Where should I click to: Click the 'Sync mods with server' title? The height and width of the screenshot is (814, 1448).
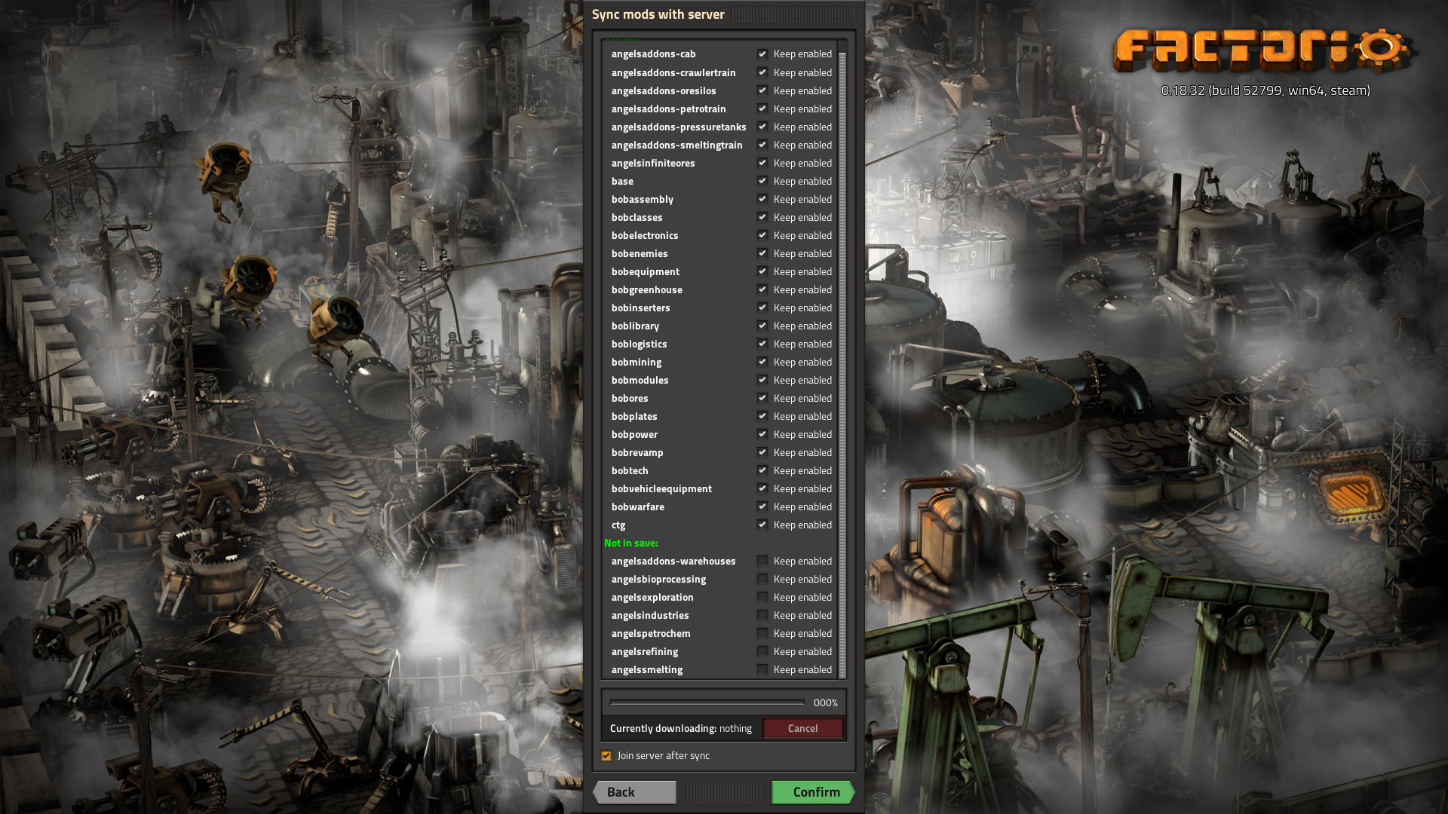(x=658, y=14)
